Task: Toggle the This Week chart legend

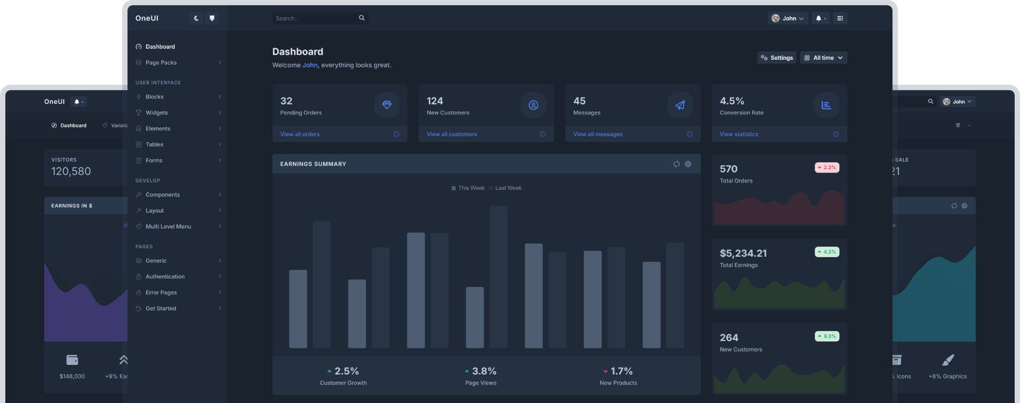Action: click(x=468, y=188)
